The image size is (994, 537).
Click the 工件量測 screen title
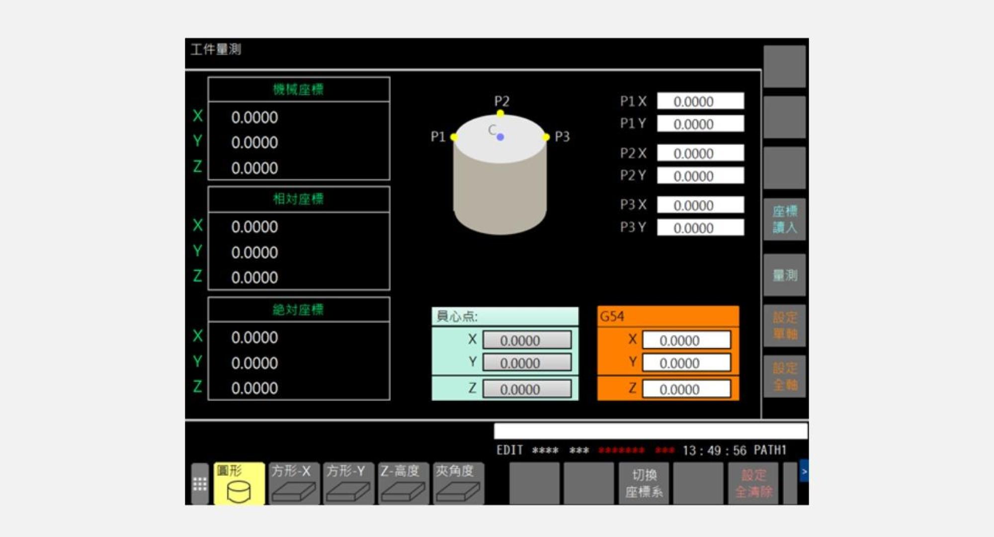216,49
